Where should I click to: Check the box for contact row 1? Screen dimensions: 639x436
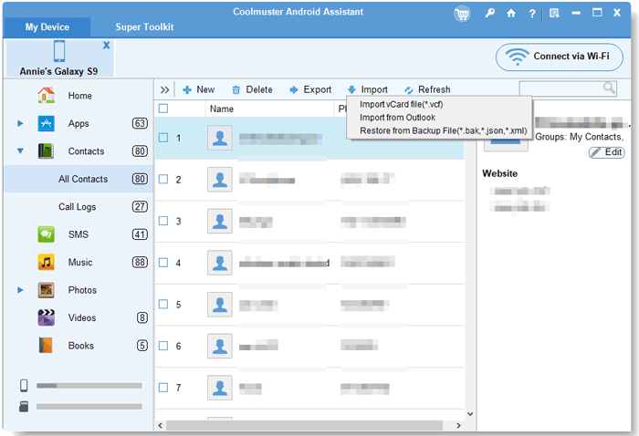click(x=163, y=138)
